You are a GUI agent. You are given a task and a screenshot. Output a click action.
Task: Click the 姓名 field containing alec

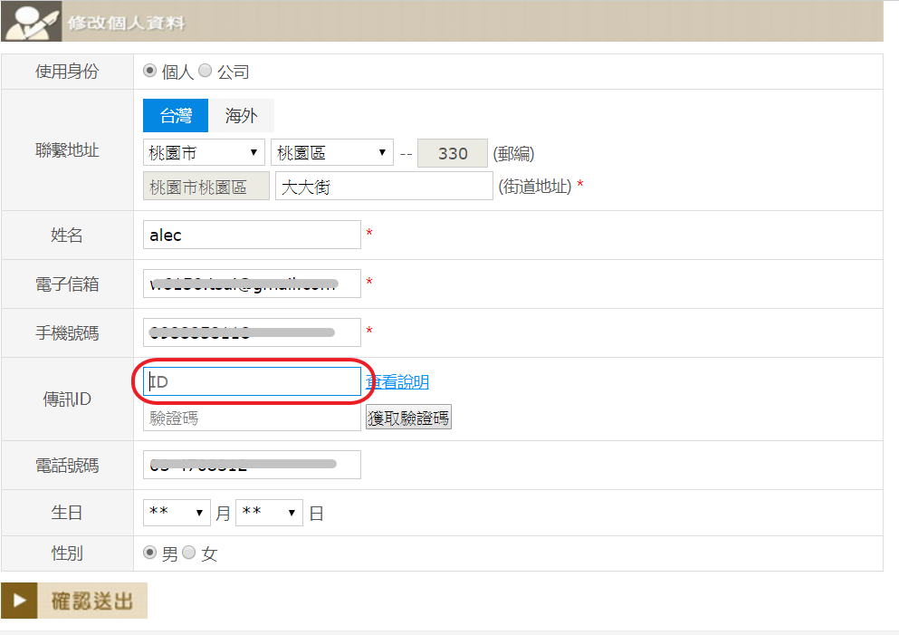pos(252,235)
